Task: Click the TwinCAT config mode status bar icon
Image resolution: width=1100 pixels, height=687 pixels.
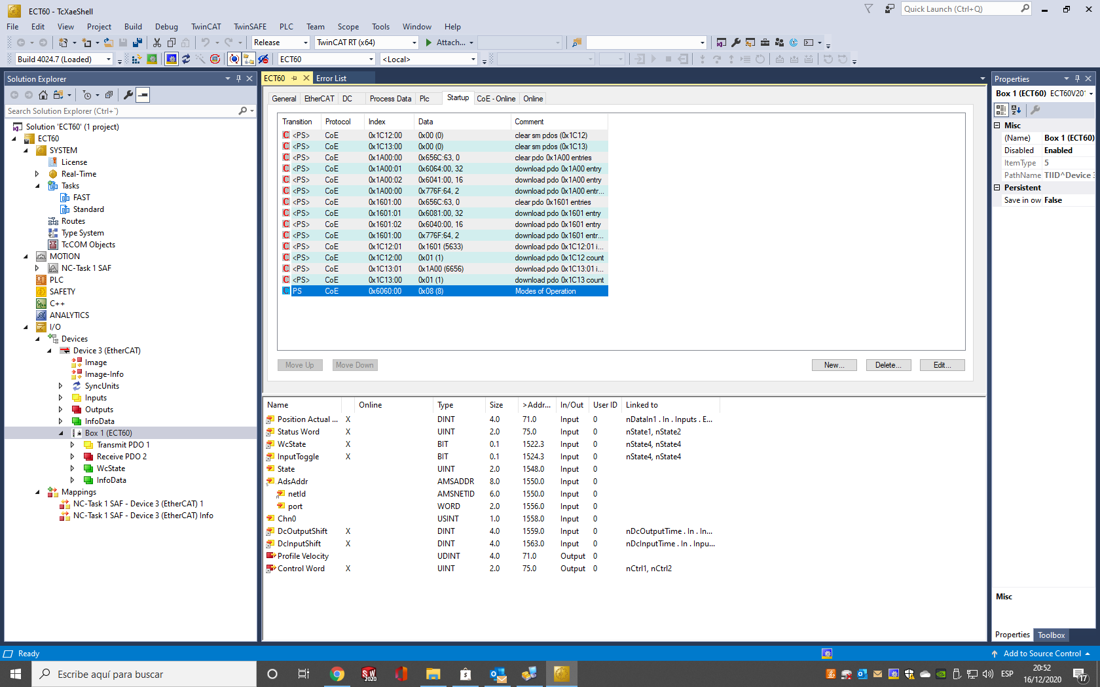Action: tap(827, 654)
